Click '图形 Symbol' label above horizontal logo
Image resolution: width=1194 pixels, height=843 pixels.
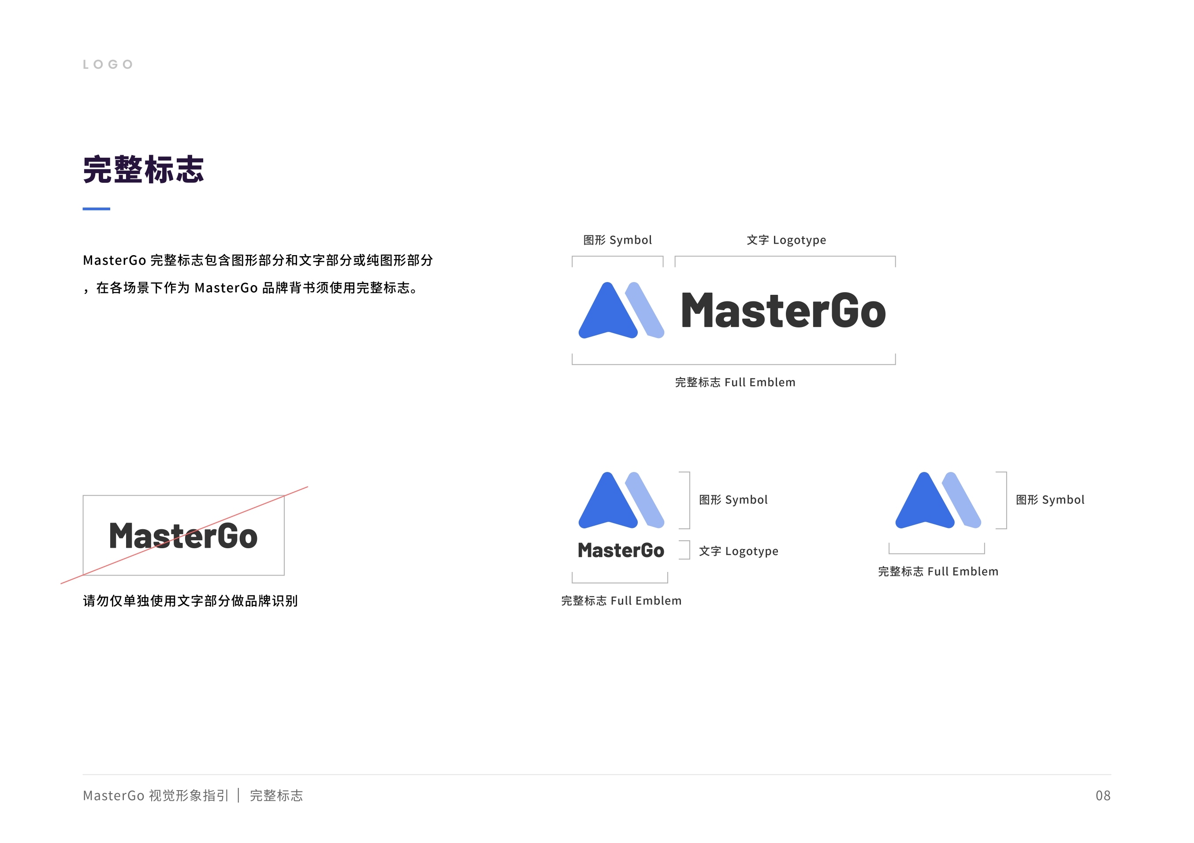pos(617,240)
